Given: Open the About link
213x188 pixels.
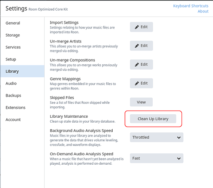Looking at the screenshot, I should [x=203, y=11].
